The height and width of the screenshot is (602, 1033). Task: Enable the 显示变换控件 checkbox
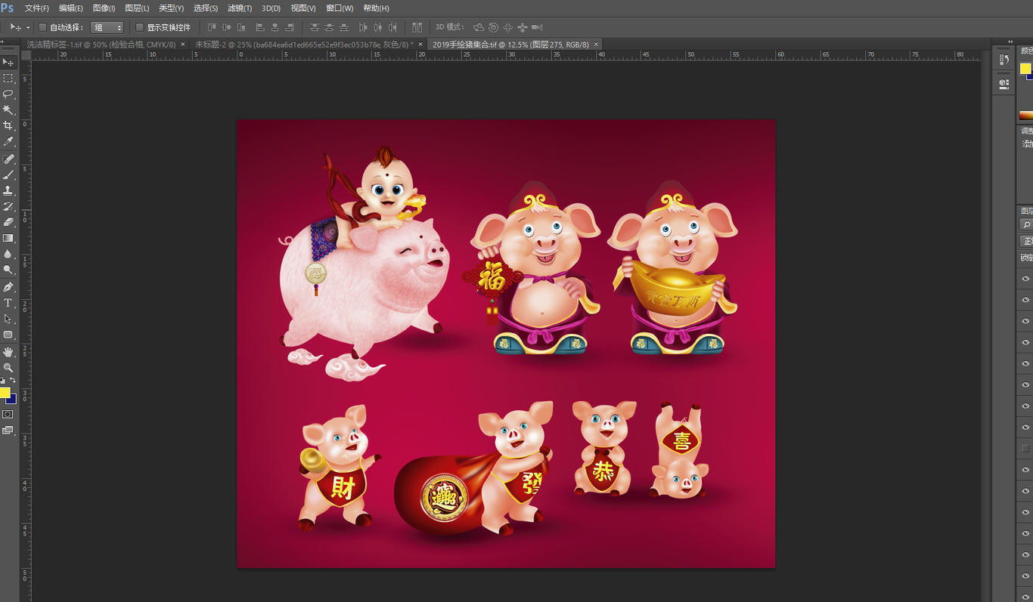(140, 27)
